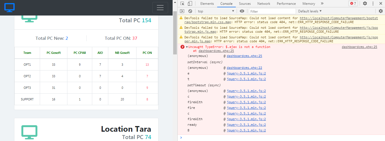Screen dimensions: 385x141
Task: Click the console prompt input line
Action: (282, 138)
